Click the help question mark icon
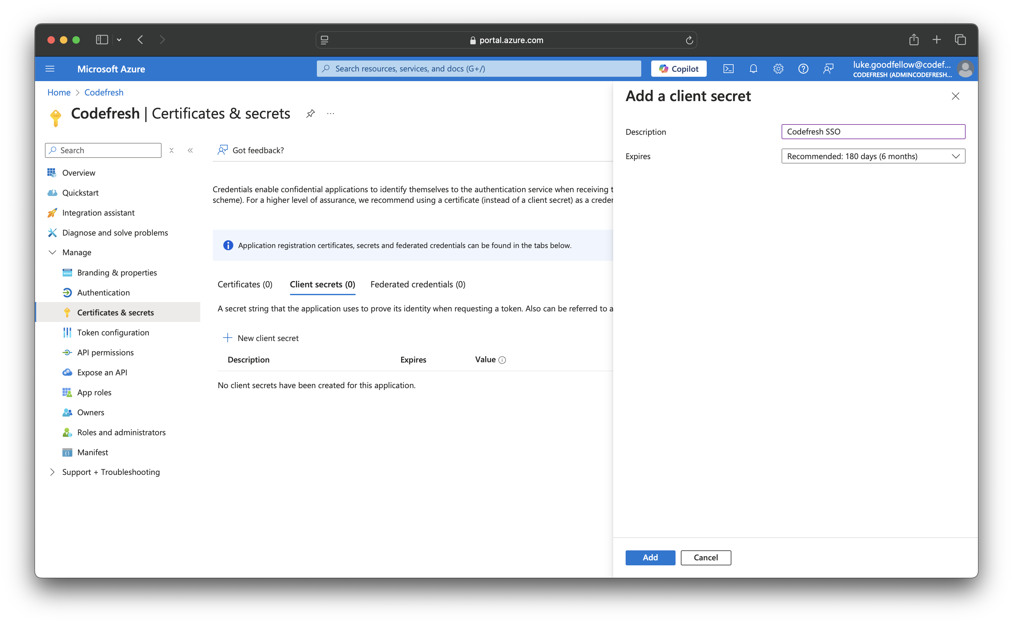The width and height of the screenshot is (1013, 624). point(803,69)
